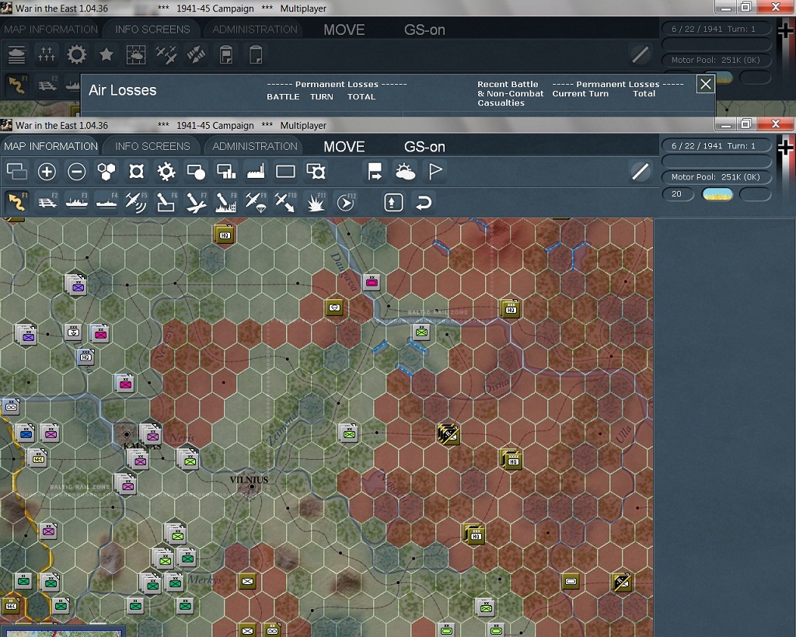Click the diagonal slash button in lower window
Viewport: 796px width, 637px height.
pos(641,172)
